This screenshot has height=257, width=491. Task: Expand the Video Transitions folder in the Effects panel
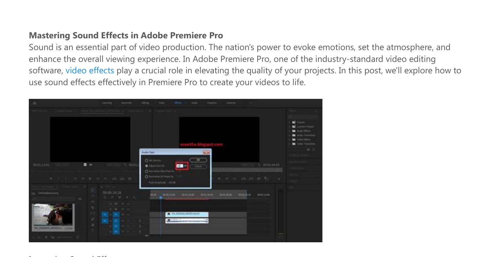coord(289,144)
